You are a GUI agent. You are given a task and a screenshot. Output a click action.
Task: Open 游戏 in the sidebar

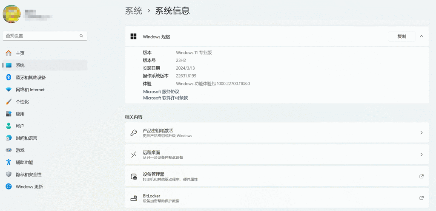[x=45, y=150]
